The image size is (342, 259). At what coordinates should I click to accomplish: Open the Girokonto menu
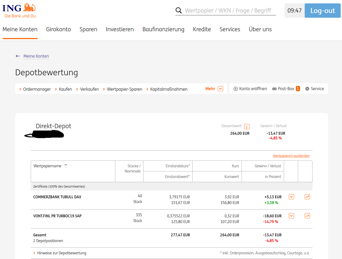[58, 29]
